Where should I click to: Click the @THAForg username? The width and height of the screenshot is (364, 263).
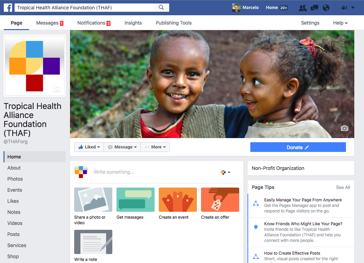point(16,142)
